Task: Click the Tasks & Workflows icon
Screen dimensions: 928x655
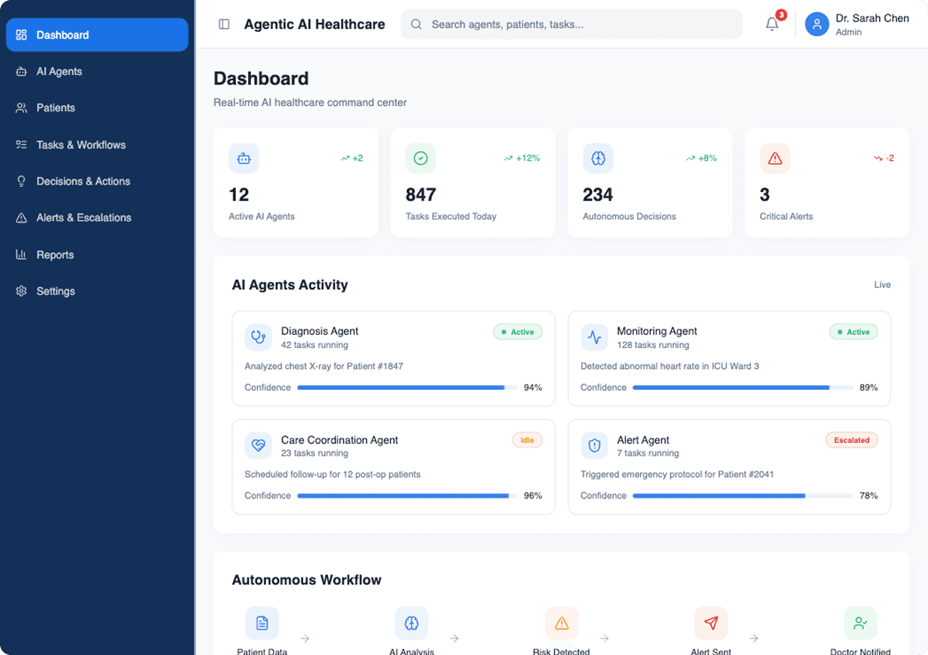Action: (21, 144)
